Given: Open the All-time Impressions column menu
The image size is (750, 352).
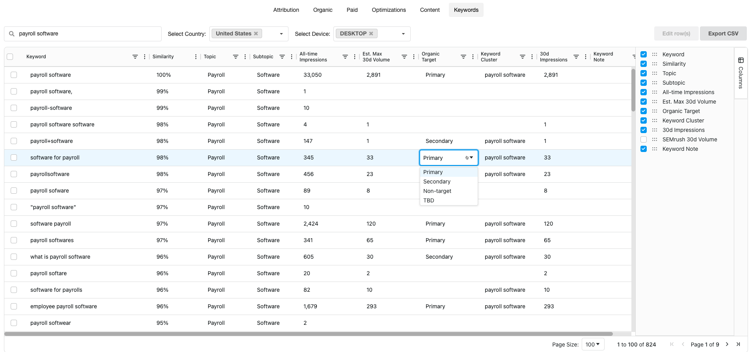Looking at the screenshot, I should (x=355, y=57).
